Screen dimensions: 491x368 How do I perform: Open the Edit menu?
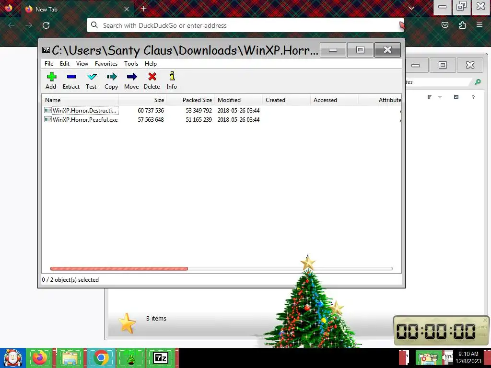pos(65,64)
